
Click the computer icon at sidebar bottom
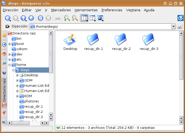(x=4, y=122)
